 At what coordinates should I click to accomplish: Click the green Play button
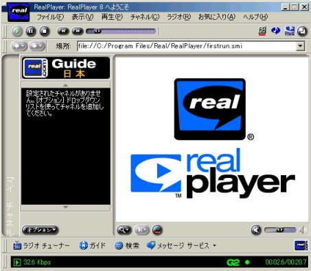tap(17, 31)
